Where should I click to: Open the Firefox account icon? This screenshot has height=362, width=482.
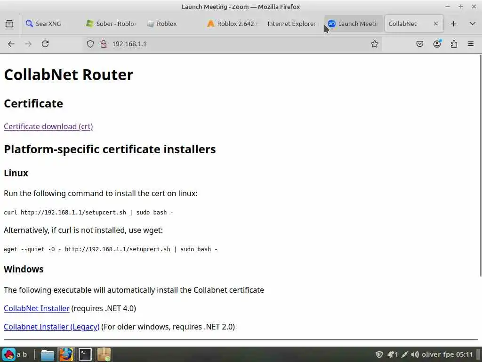tap(437, 44)
